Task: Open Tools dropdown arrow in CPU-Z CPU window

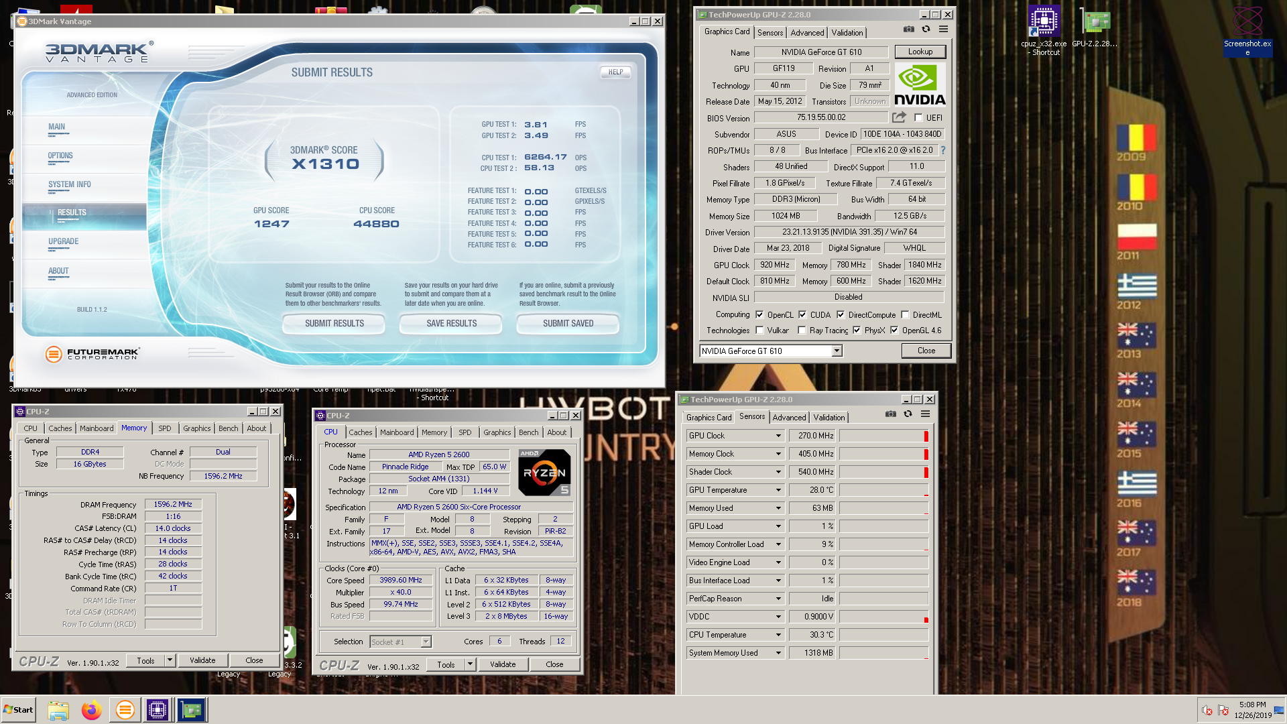Action: [470, 664]
